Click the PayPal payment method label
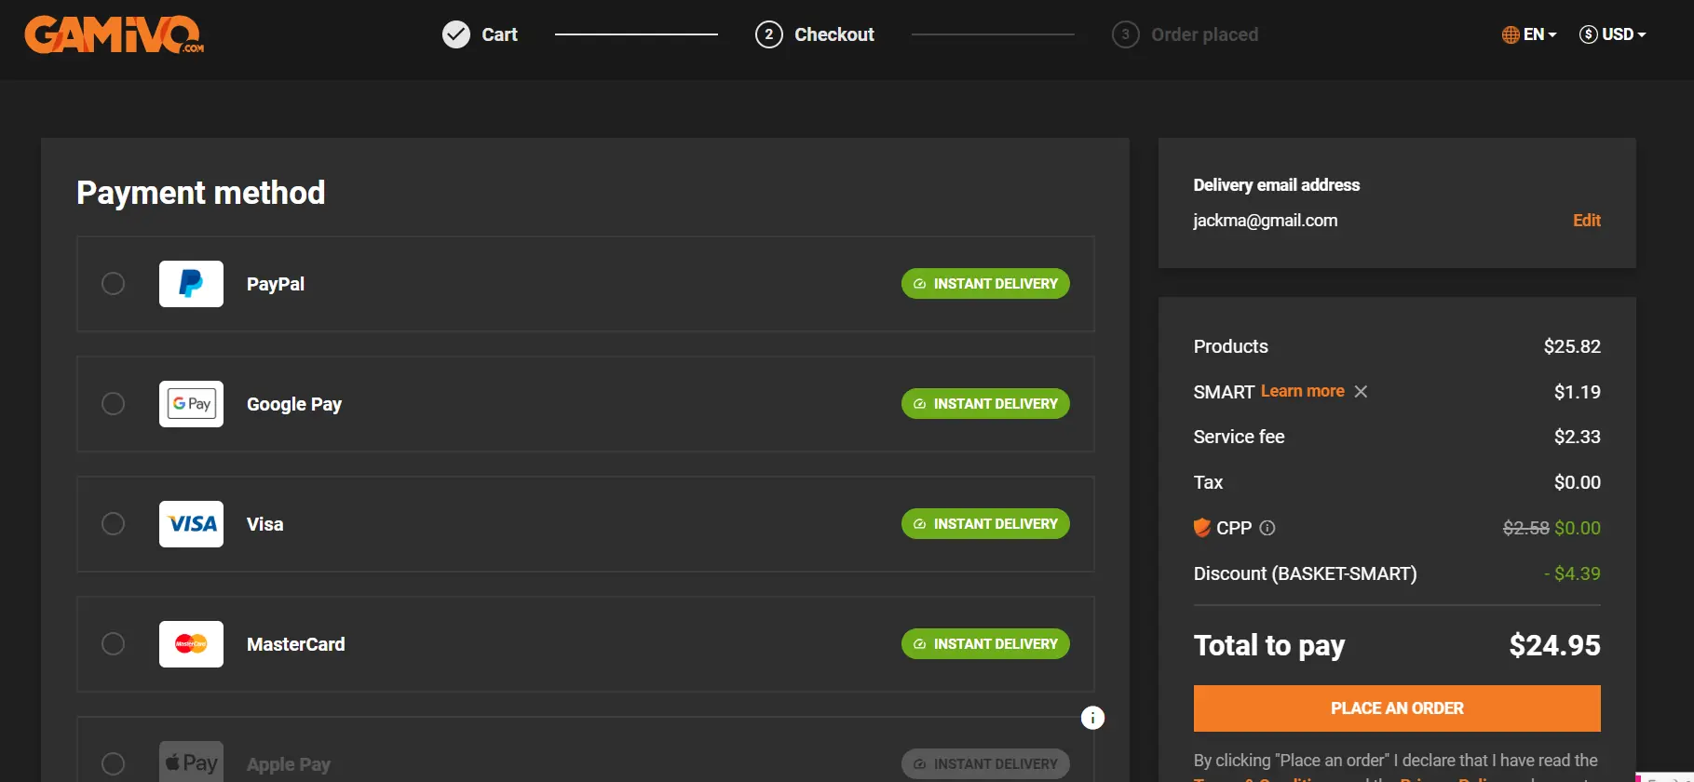The height and width of the screenshot is (782, 1694). click(x=276, y=284)
